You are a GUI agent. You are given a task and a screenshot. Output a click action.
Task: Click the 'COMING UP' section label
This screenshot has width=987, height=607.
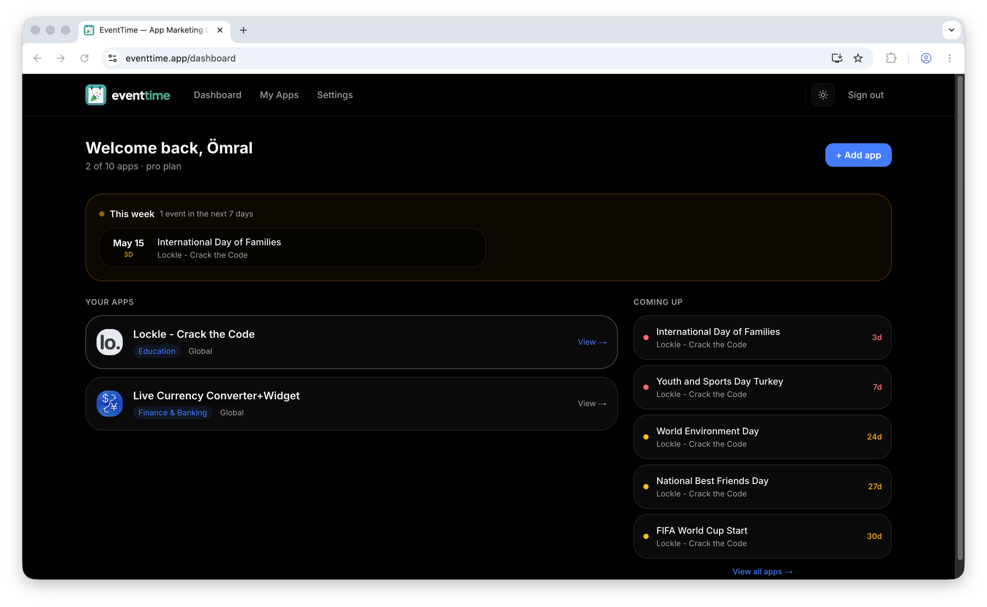pos(657,302)
